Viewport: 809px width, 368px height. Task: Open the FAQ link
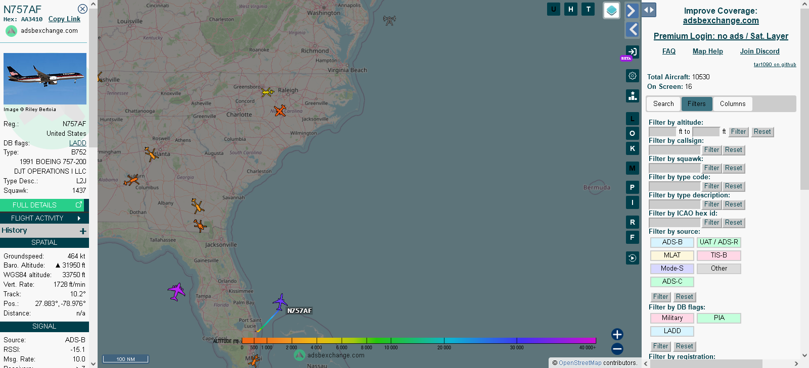click(x=669, y=51)
